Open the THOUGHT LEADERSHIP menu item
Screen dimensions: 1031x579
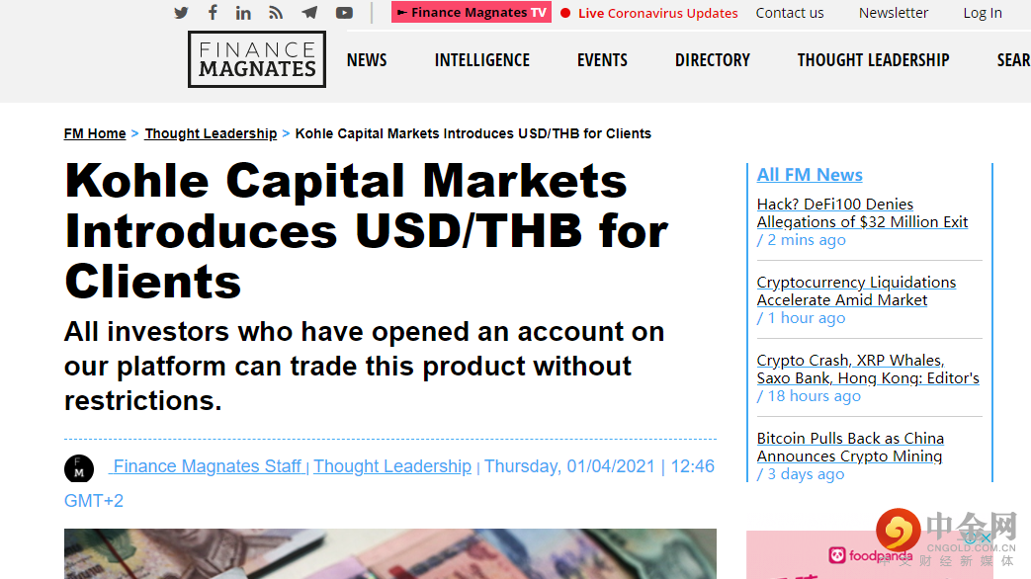coord(873,60)
